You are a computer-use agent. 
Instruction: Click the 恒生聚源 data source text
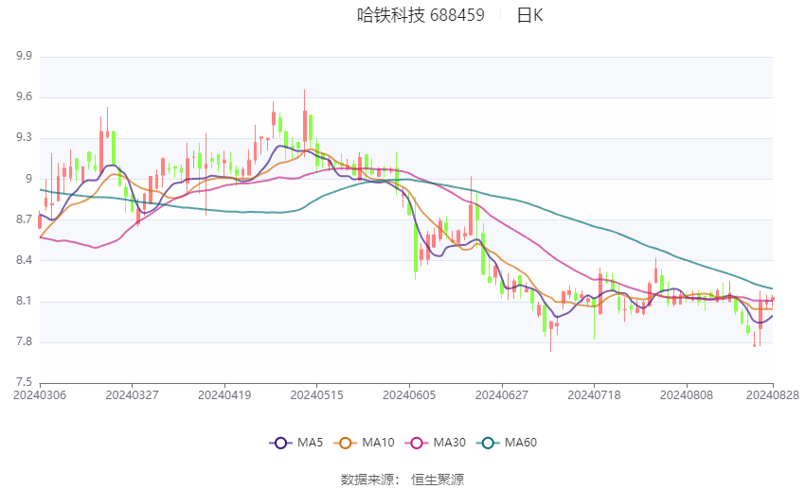point(438,480)
